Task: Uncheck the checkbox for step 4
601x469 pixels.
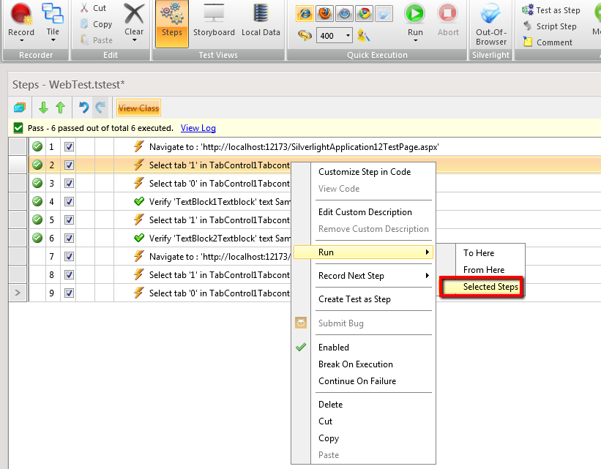Action: [x=69, y=201]
